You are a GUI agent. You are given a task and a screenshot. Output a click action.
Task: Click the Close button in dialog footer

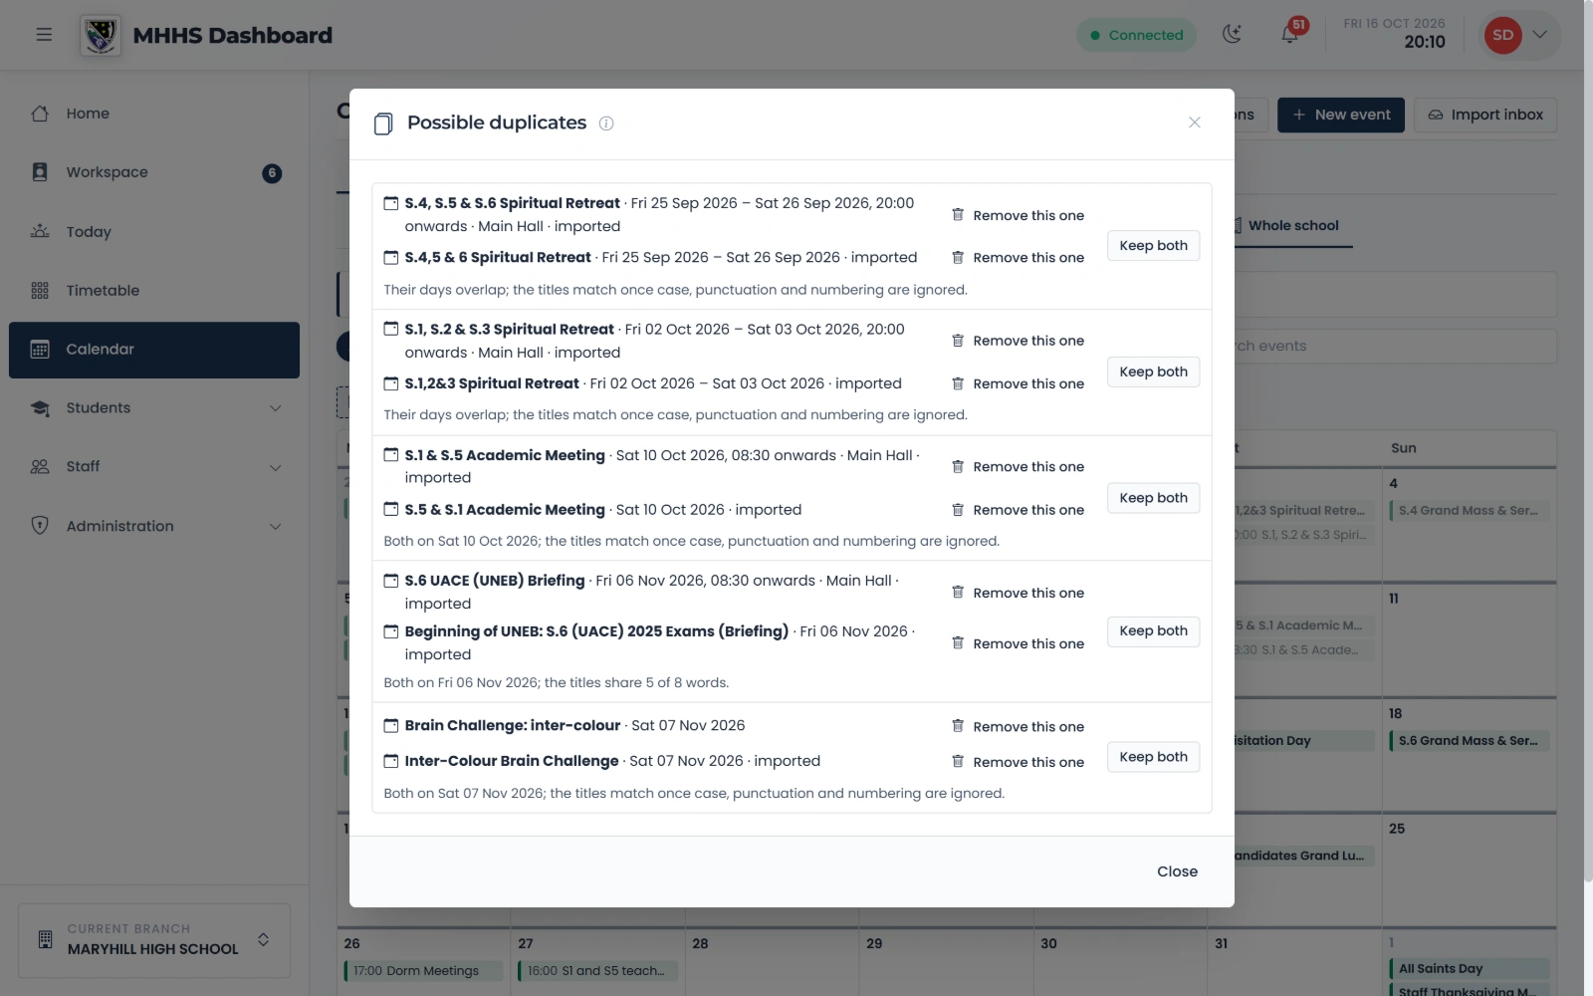[1177, 871]
